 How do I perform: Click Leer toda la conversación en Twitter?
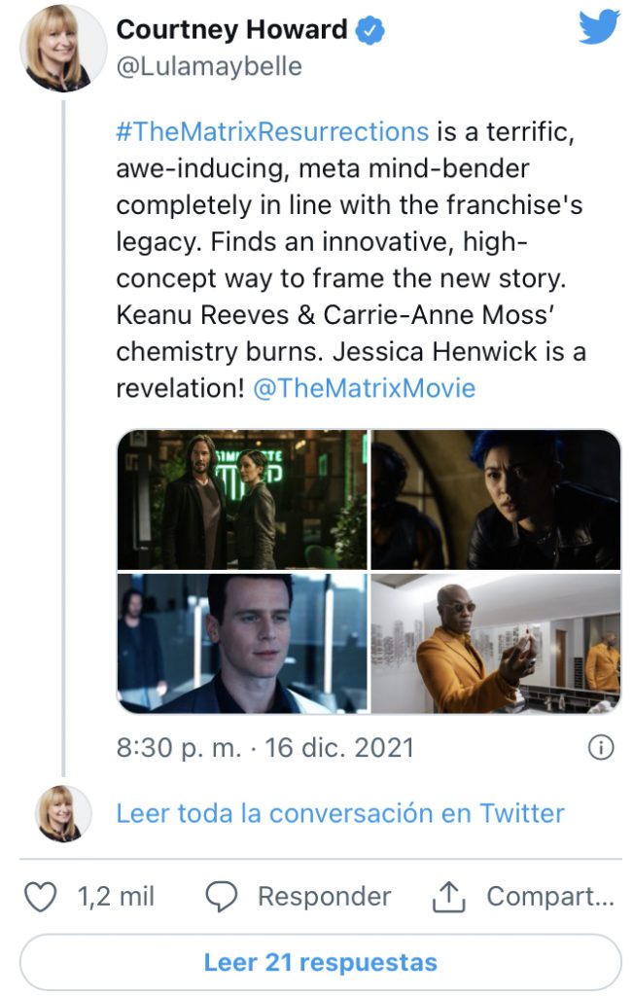pyautogui.click(x=340, y=813)
